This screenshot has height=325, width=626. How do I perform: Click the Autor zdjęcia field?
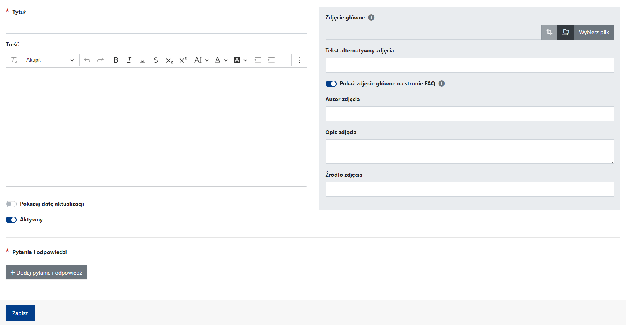click(x=470, y=114)
